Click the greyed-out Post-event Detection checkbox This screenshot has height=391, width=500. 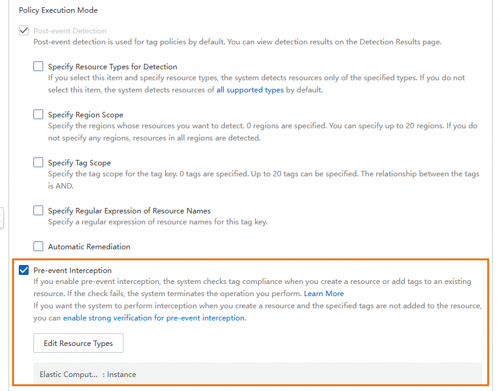point(24,30)
